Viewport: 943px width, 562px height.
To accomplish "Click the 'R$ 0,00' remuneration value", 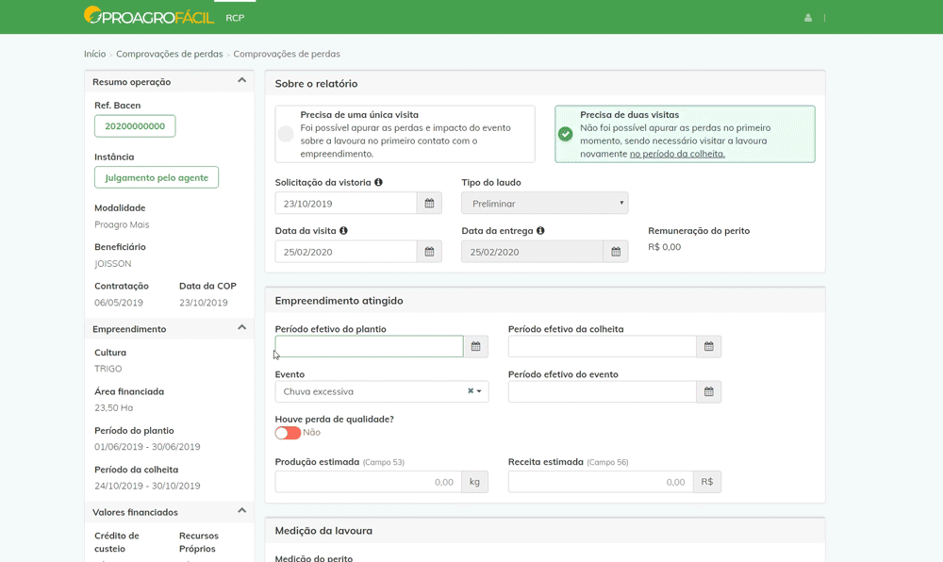I will pos(665,247).
